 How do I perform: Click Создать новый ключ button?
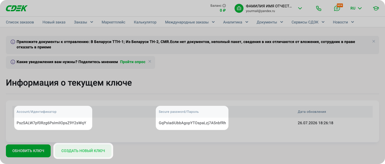pos(83,151)
